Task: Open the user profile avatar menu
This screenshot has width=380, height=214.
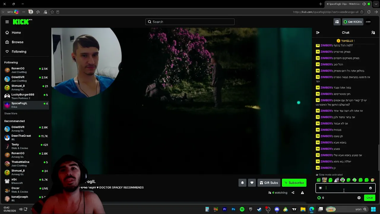Action: point(368,22)
